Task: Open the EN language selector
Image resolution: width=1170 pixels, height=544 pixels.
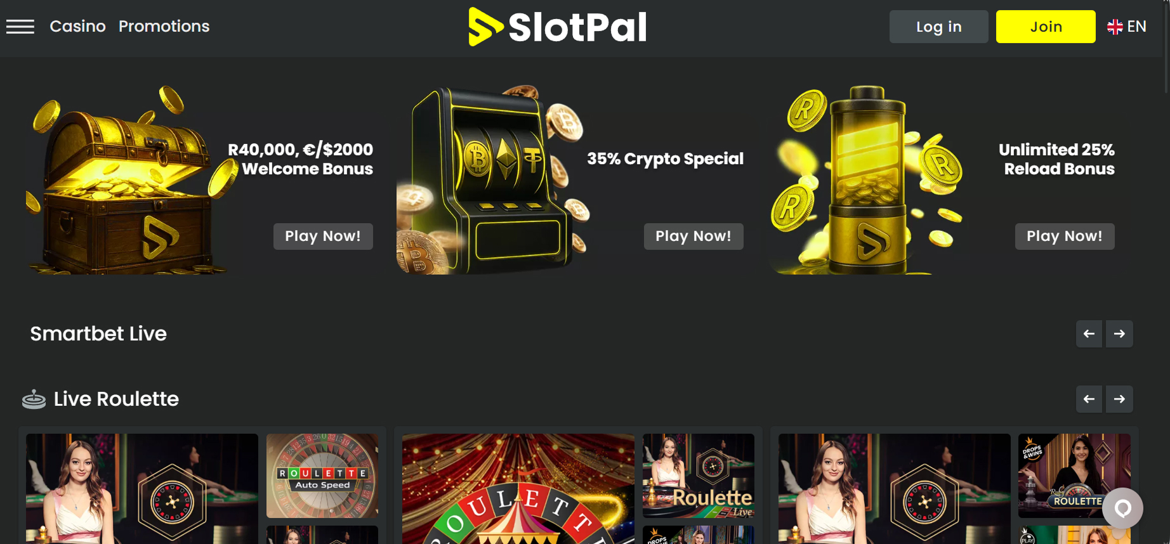Action: pyautogui.click(x=1127, y=27)
